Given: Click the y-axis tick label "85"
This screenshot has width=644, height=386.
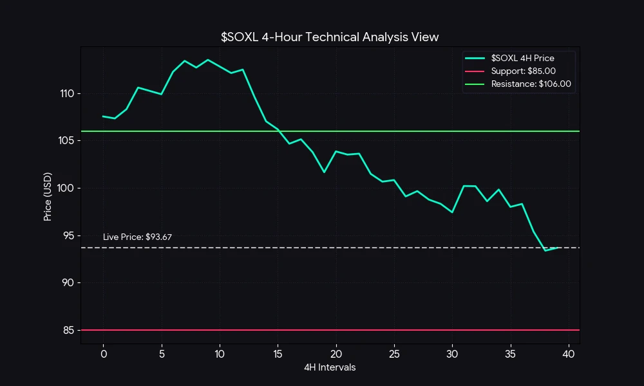Looking at the screenshot, I should 69,330.
